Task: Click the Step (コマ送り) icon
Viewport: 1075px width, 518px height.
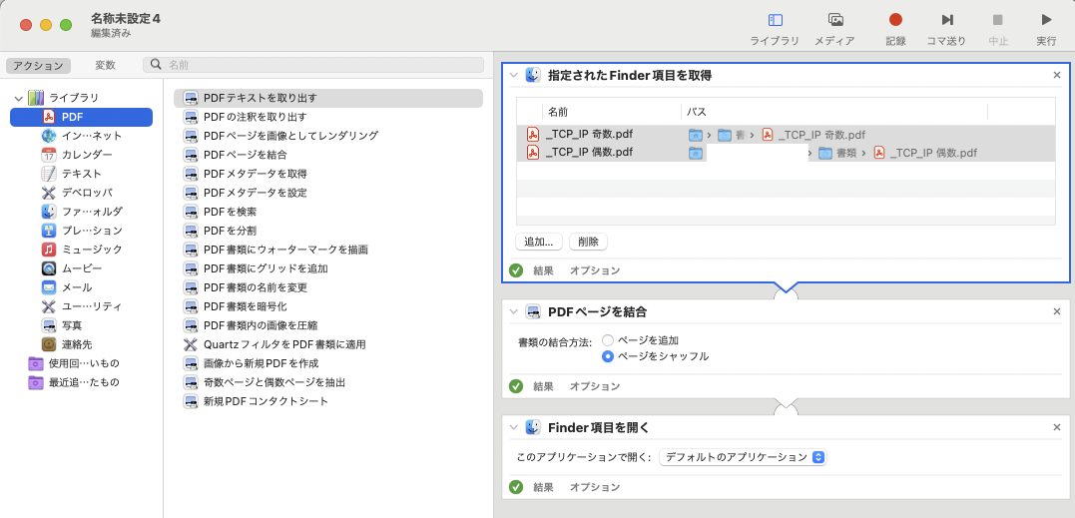Action: (x=946, y=20)
